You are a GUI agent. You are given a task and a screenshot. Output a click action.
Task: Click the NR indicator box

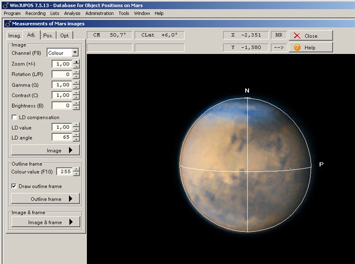279,35
